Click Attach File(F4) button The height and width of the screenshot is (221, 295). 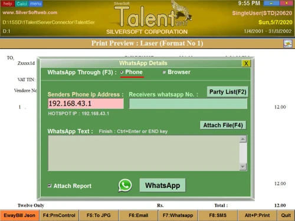pyautogui.click(x=223, y=125)
